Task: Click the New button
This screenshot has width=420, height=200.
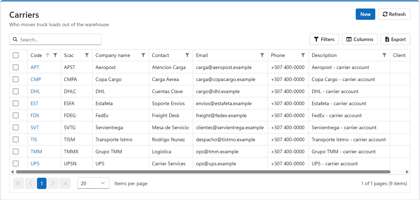Action: [x=365, y=14]
